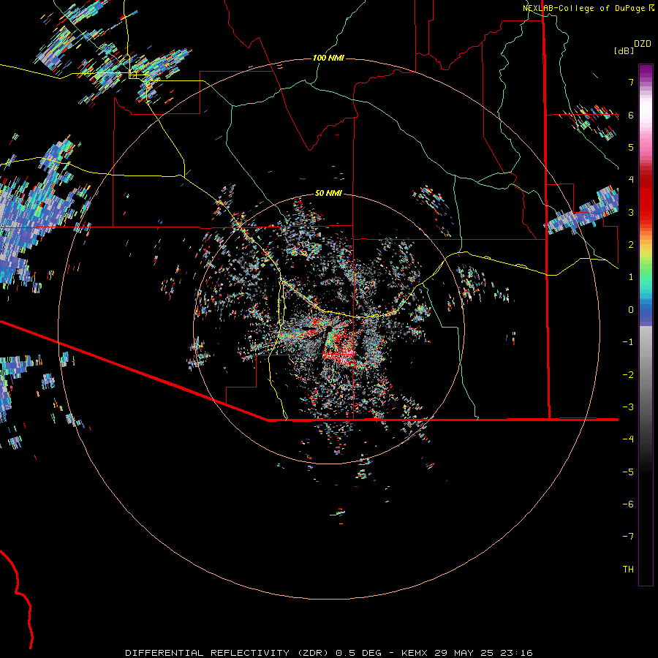
Task: Click the legend value 7 label
Action: point(631,82)
